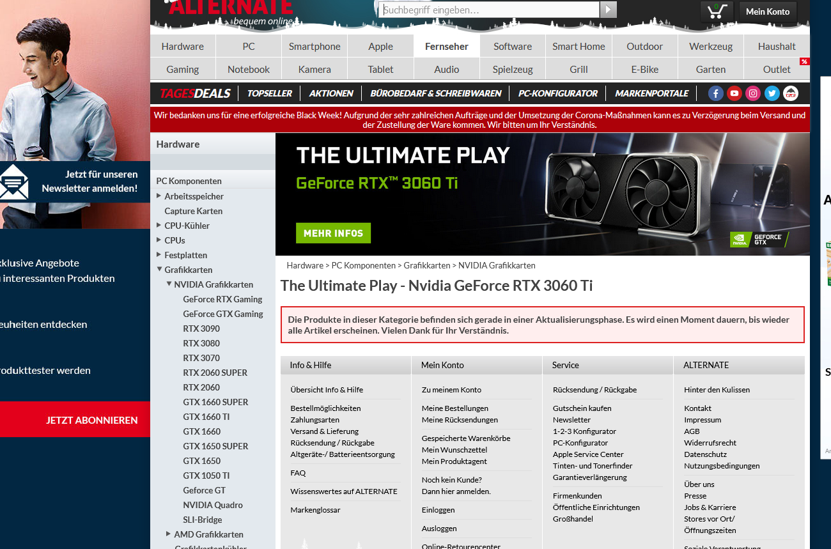Select NVIDIA Quadro in sidebar
The height and width of the screenshot is (549, 831).
pyautogui.click(x=213, y=505)
